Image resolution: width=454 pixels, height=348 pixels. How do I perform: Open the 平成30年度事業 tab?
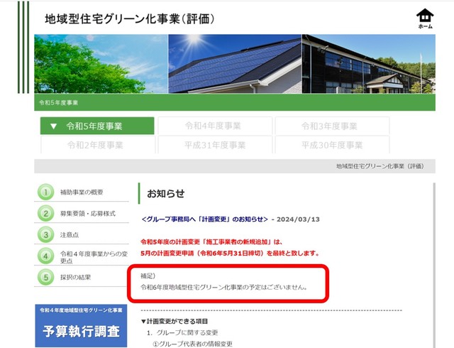coord(331,145)
